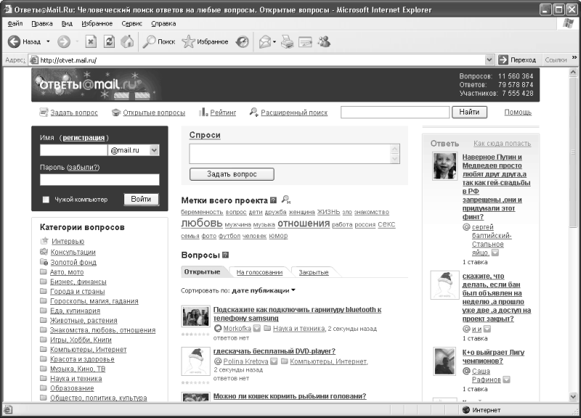Expand the Ссылки toolbar chevron
The height and width of the screenshot is (418, 581).
[574, 58]
